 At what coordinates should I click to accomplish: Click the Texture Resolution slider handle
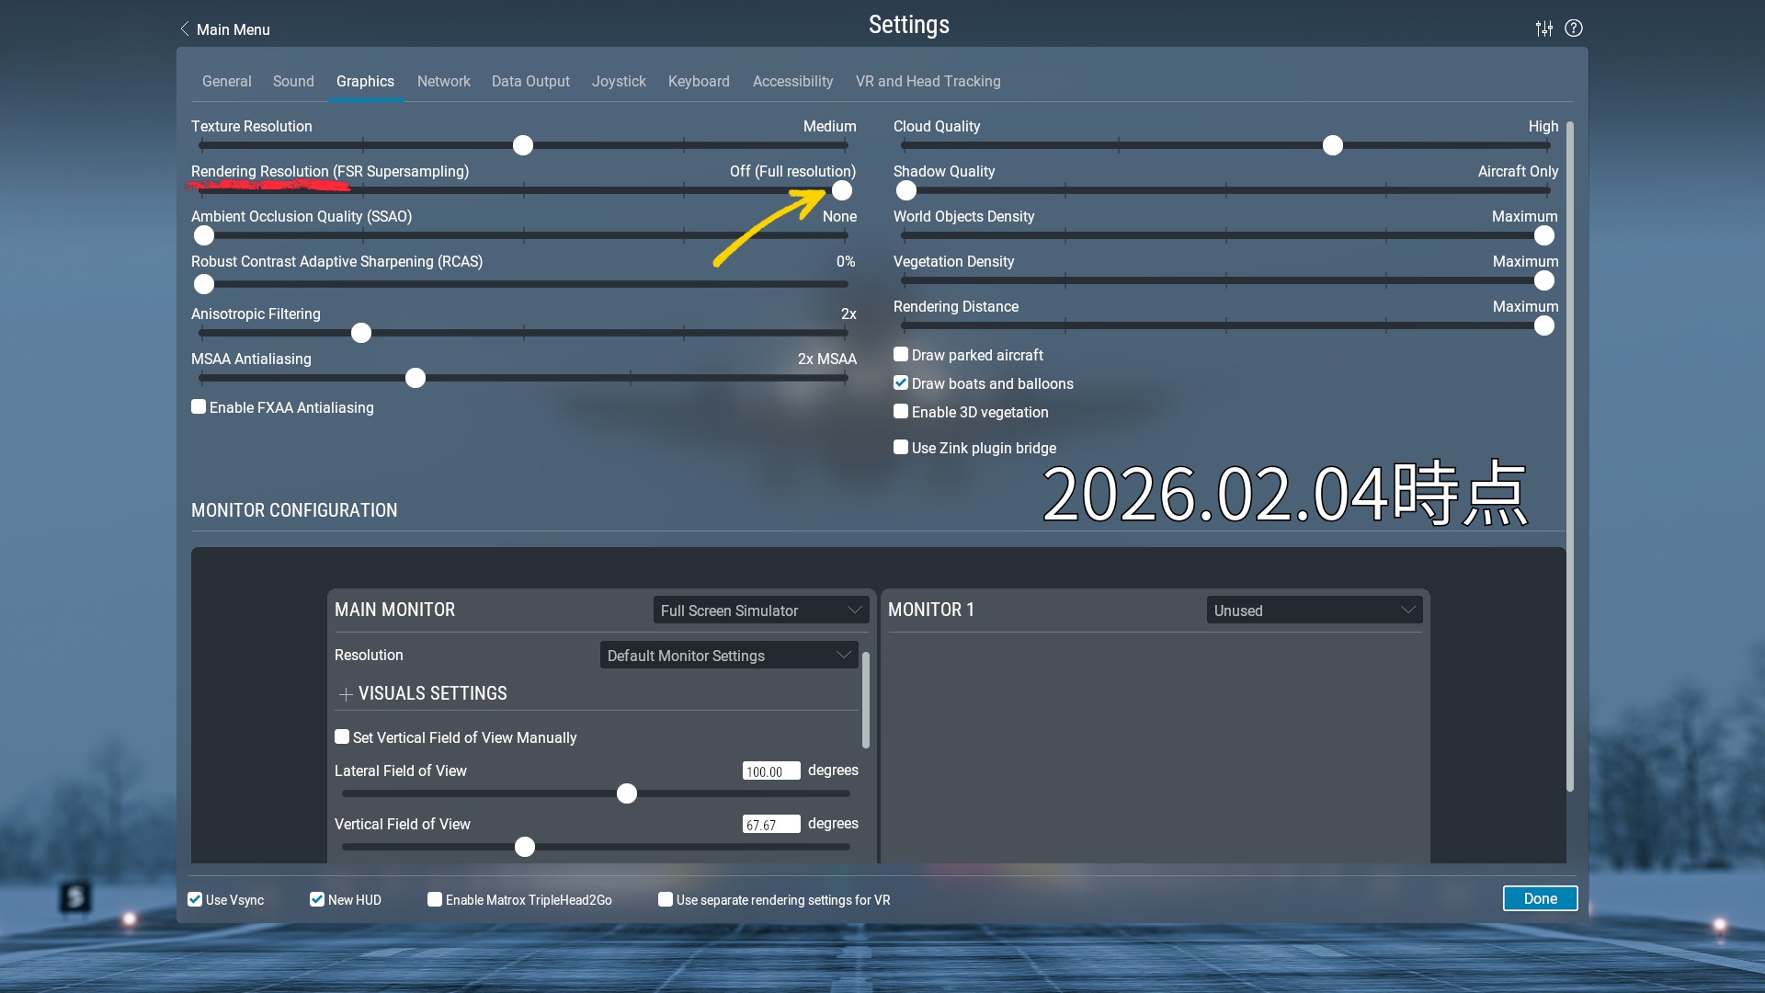pyautogui.click(x=523, y=145)
